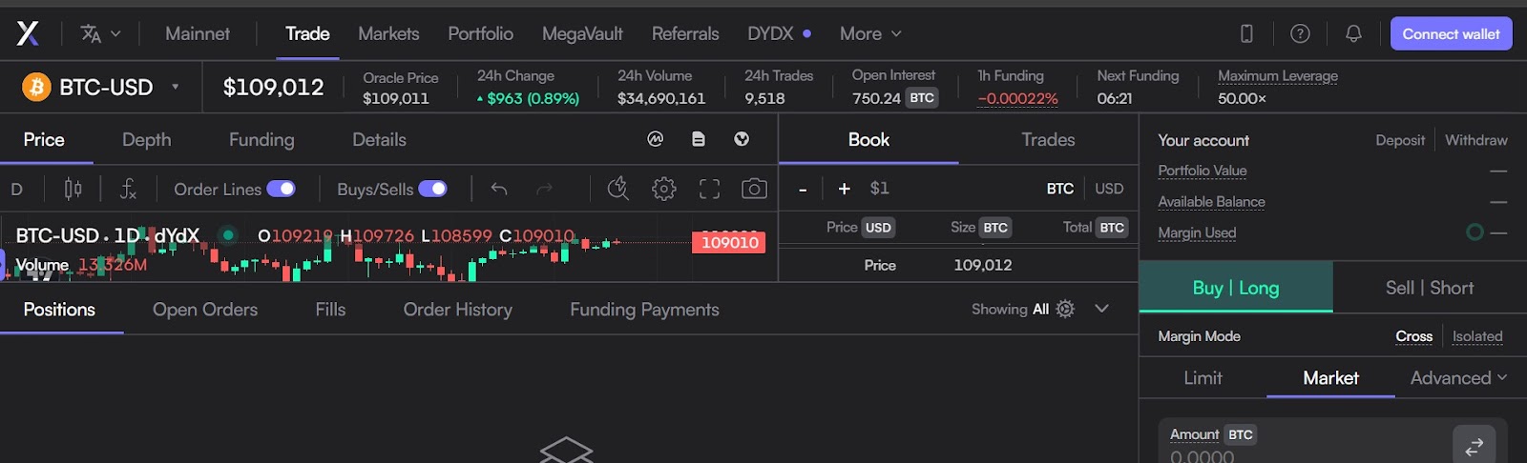The image size is (1527, 463).
Task: Open the notifications bell
Action: pos(1353,33)
